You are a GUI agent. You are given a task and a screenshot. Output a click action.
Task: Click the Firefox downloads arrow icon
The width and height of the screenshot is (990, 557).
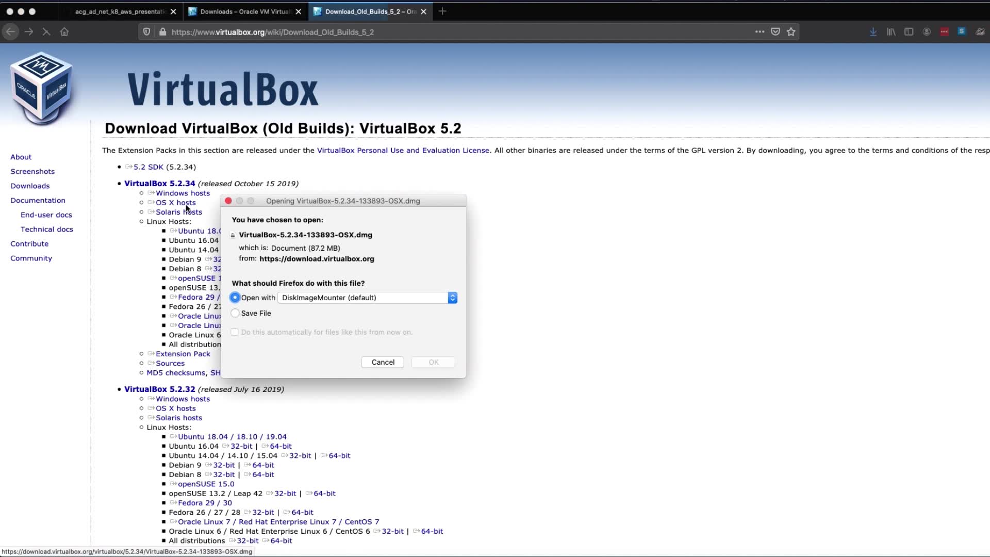pyautogui.click(x=873, y=32)
